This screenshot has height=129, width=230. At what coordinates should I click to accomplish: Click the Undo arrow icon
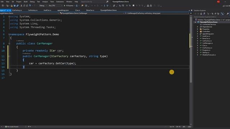pos(30,6)
